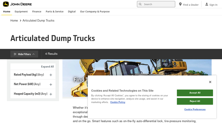
Task: Select the Home nav tab
Action: point(7,12)
